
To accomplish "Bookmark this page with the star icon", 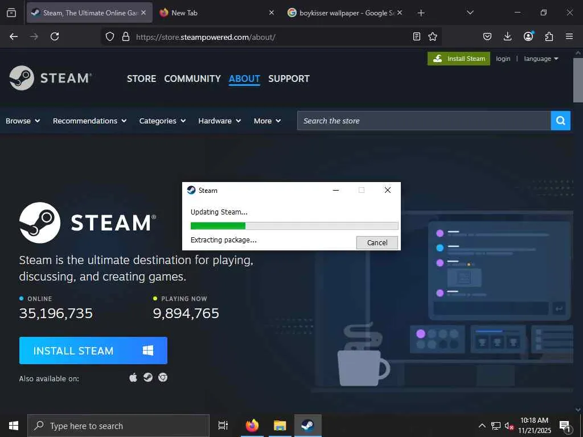I will point(433,36).
